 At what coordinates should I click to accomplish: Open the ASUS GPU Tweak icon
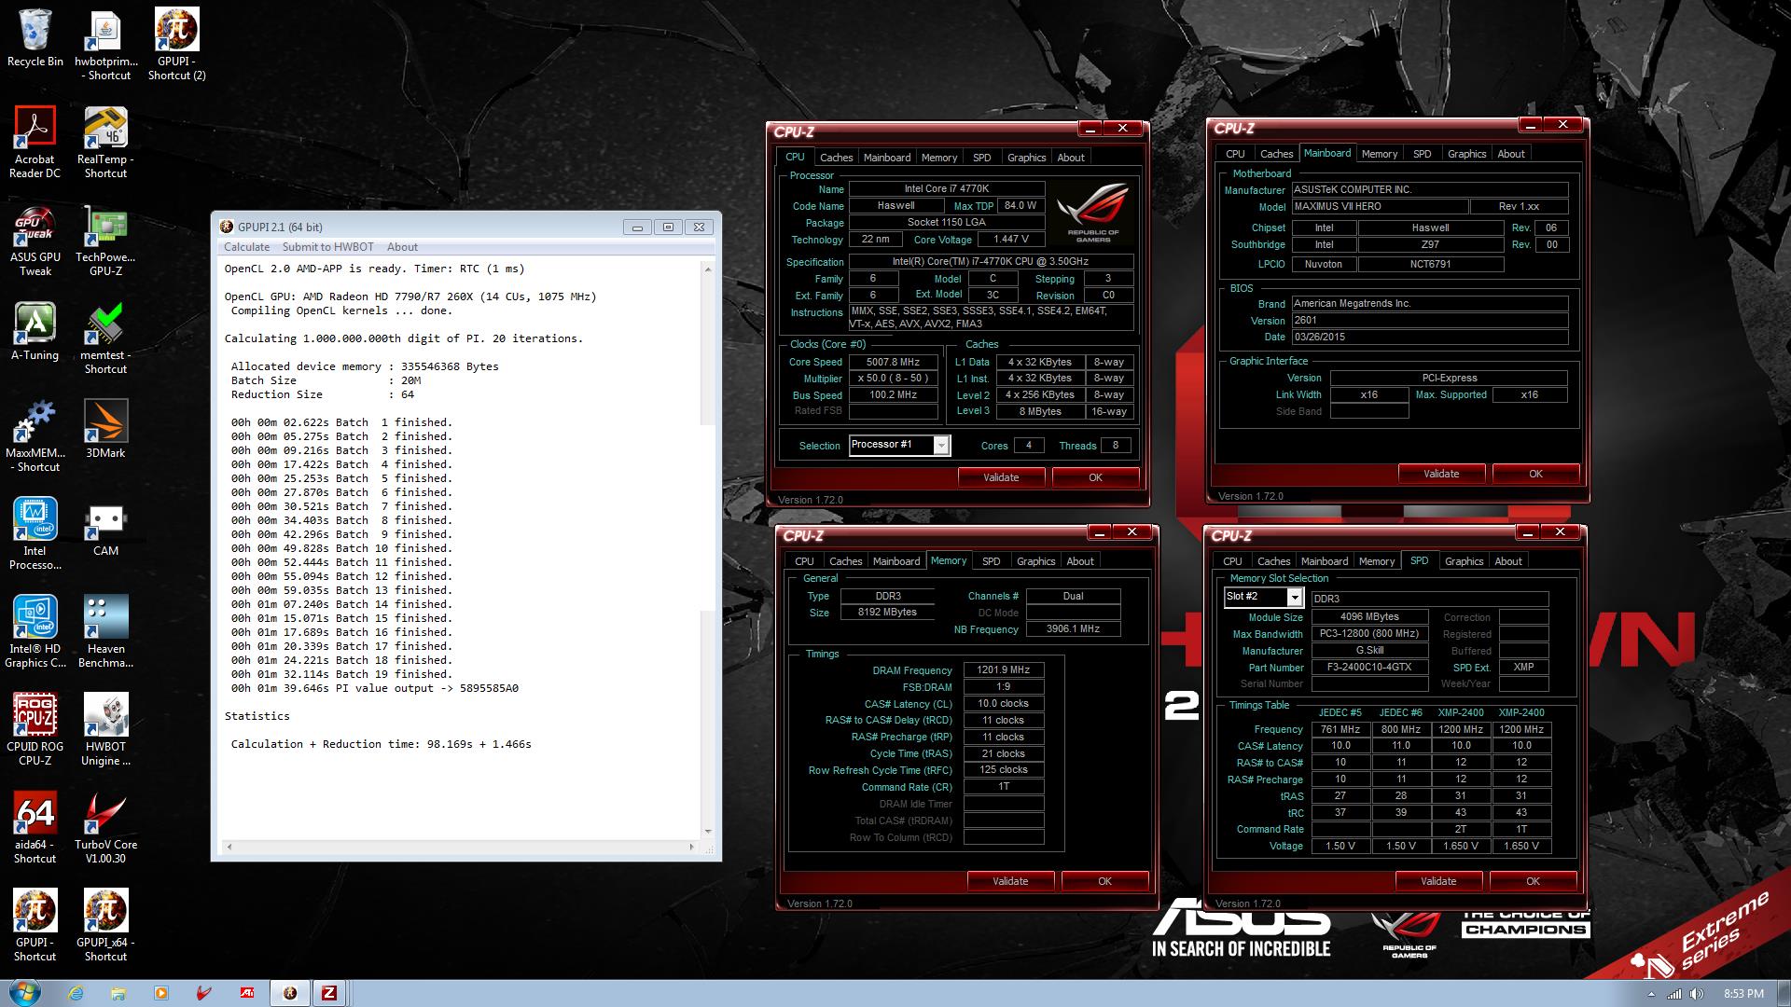point(35,241)
